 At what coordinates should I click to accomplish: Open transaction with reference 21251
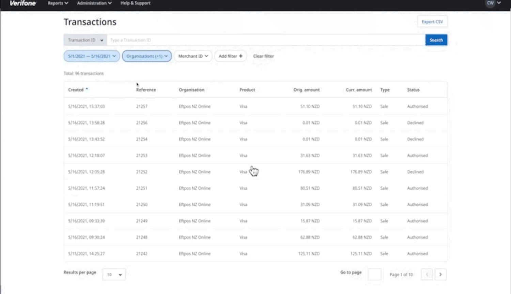[255, 188]
